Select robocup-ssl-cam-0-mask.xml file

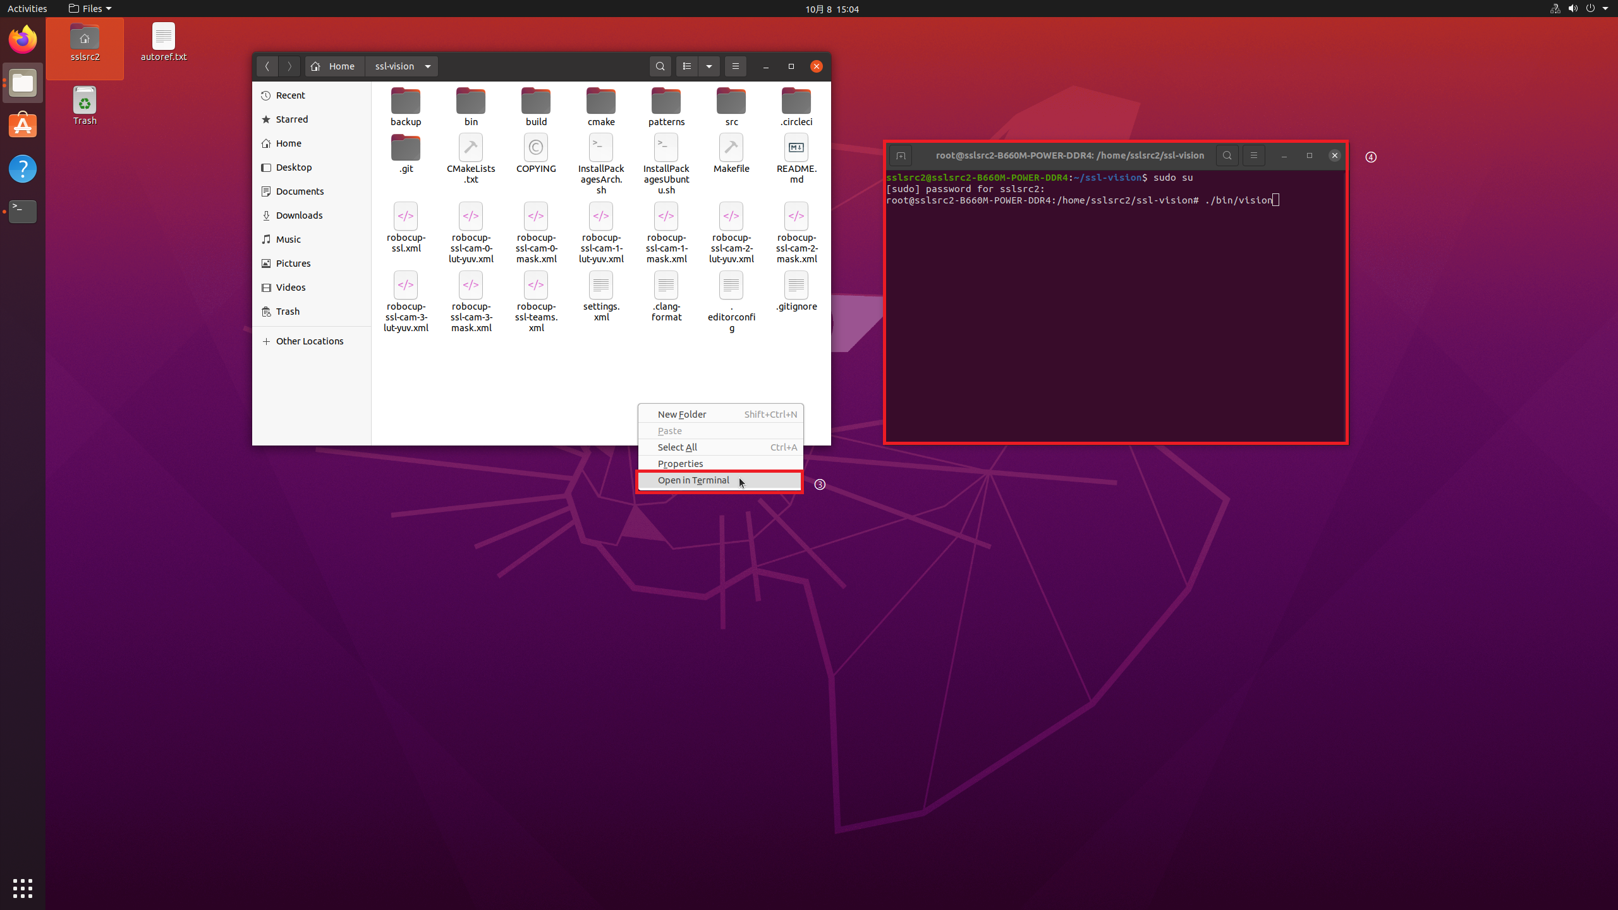pyautogui.click(x=536, y=233)
